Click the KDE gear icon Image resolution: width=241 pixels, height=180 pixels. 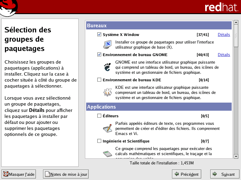click(x=108, y=92)
